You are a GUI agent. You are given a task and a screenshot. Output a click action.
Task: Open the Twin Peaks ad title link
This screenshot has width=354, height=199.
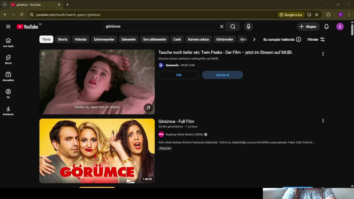[x=225, y=52]
